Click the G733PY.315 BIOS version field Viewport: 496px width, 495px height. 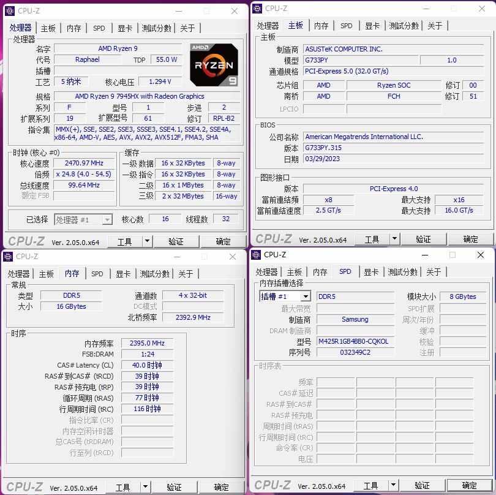394,148
